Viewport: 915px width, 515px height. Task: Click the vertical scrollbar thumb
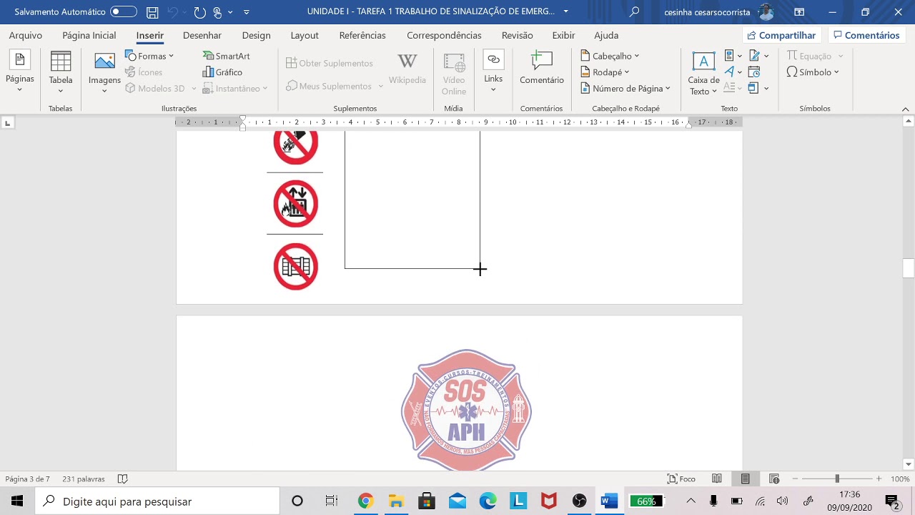click(x=909, y=268)
